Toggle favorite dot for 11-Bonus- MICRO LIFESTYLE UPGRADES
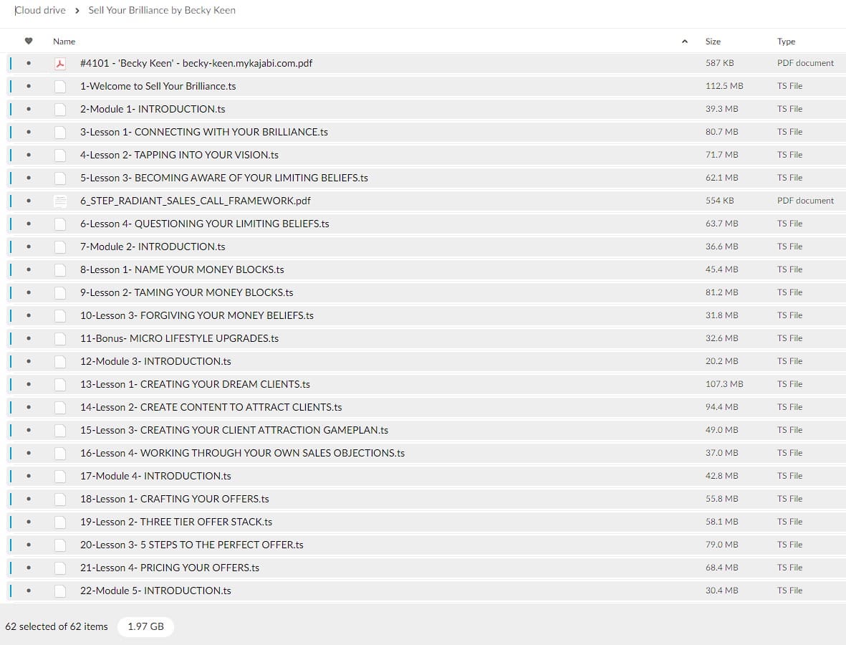846x645 pixels. (29, 338)
